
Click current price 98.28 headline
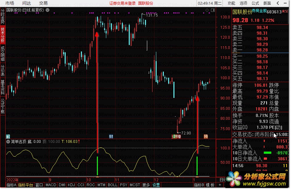pos(240,20)
